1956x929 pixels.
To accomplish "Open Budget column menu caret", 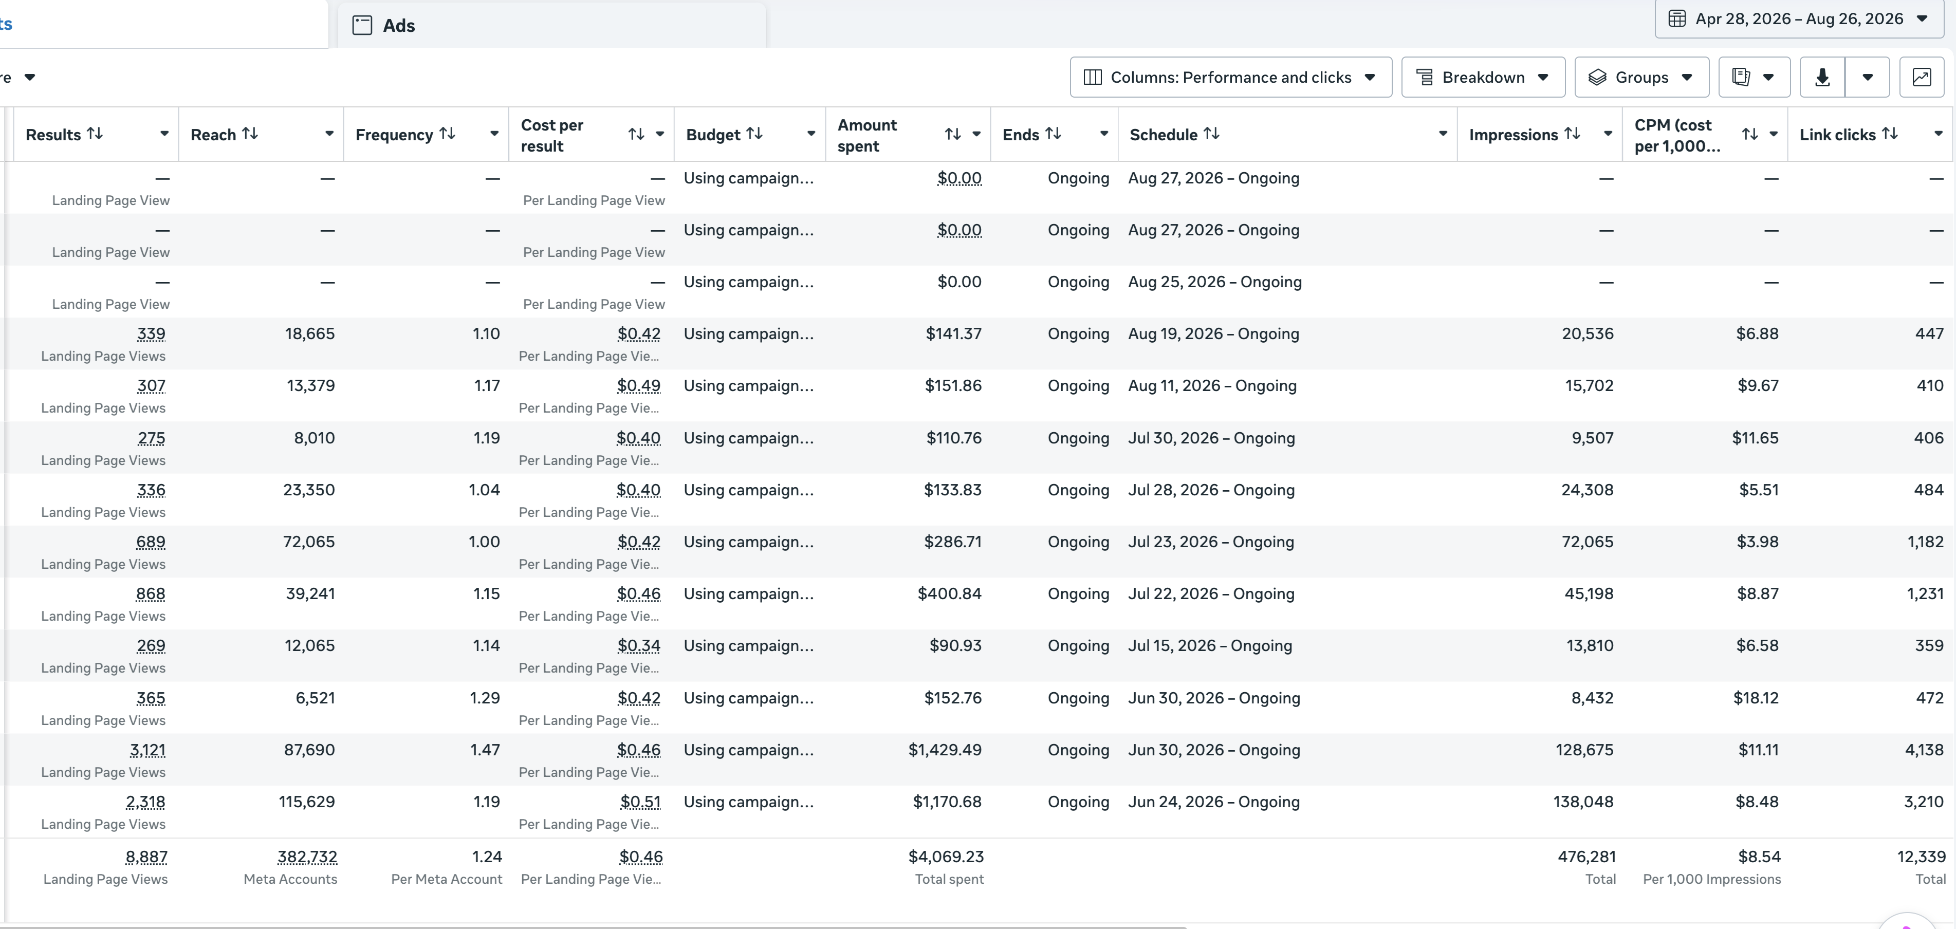I will click(811, 134).
